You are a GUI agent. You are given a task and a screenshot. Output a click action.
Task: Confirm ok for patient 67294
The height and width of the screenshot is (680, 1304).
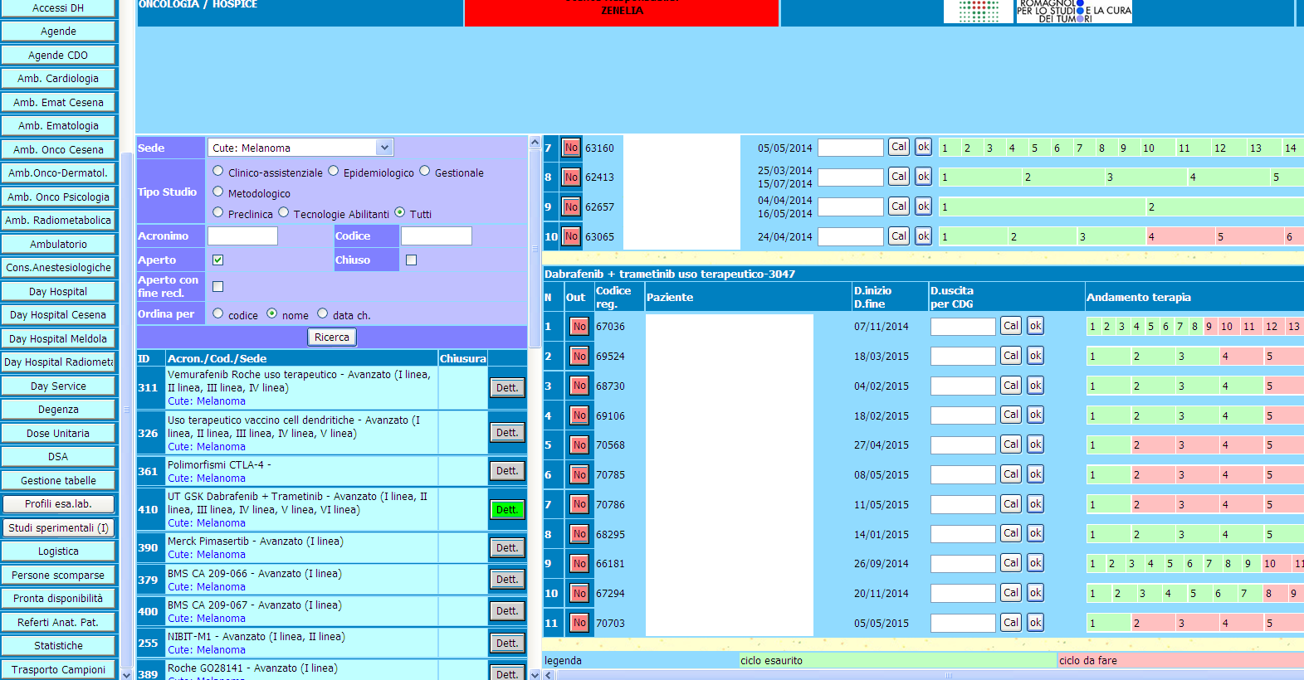(1035, 593)
